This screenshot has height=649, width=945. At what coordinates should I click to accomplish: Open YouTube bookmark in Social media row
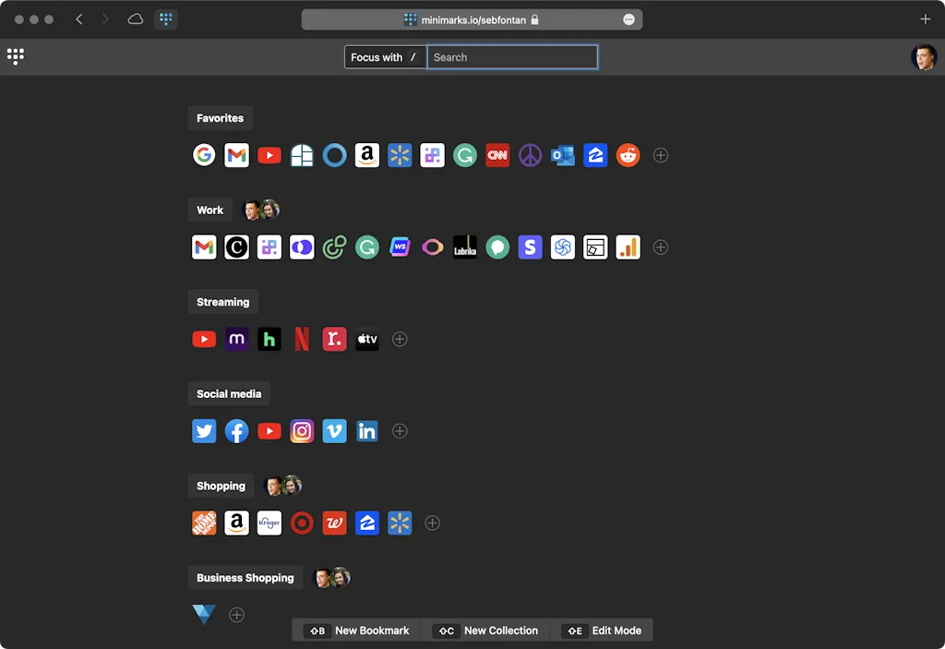[x=269, y=431]
